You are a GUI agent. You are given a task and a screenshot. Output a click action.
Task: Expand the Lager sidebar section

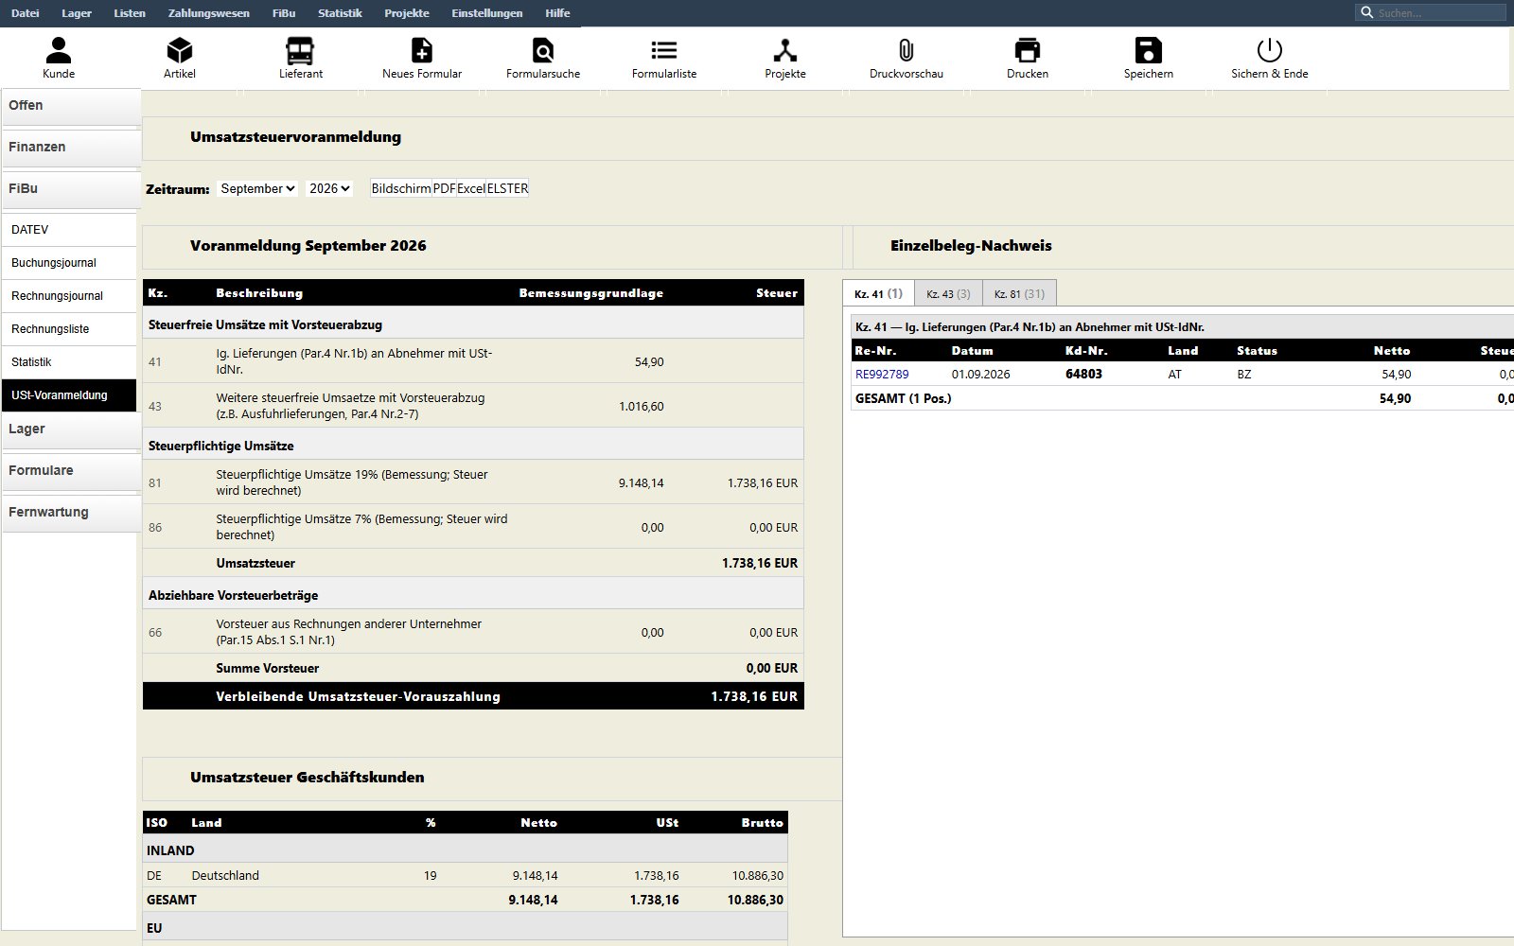71,429
